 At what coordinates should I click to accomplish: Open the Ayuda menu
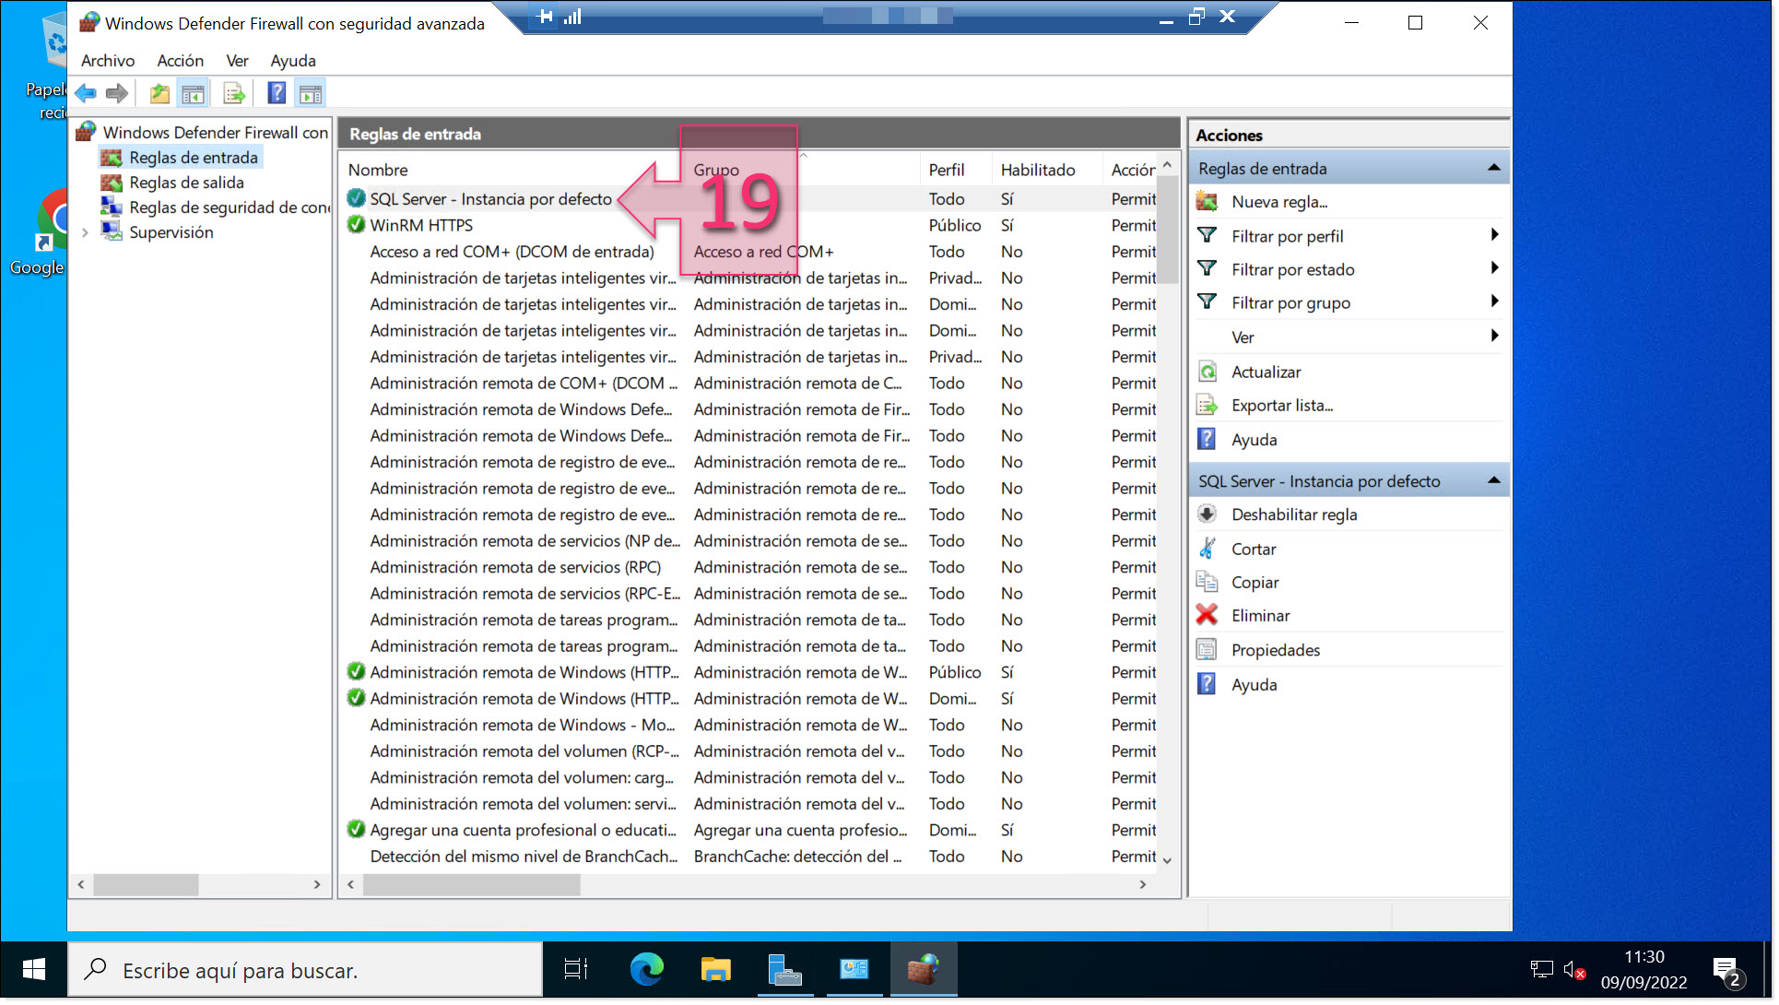pos(293,61)
